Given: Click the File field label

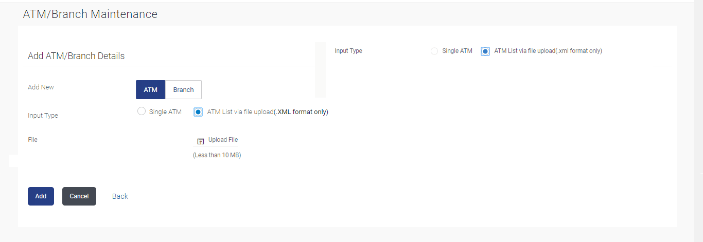Looking at the screenshot, I should [32, 139].
